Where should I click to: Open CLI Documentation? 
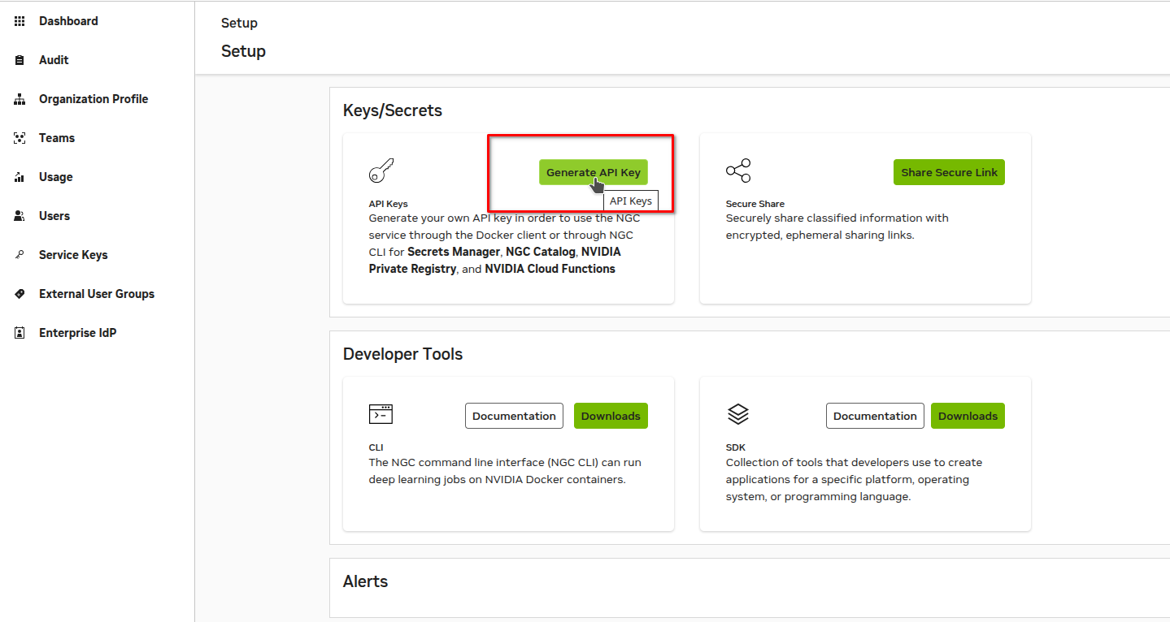tap(515, 416)
